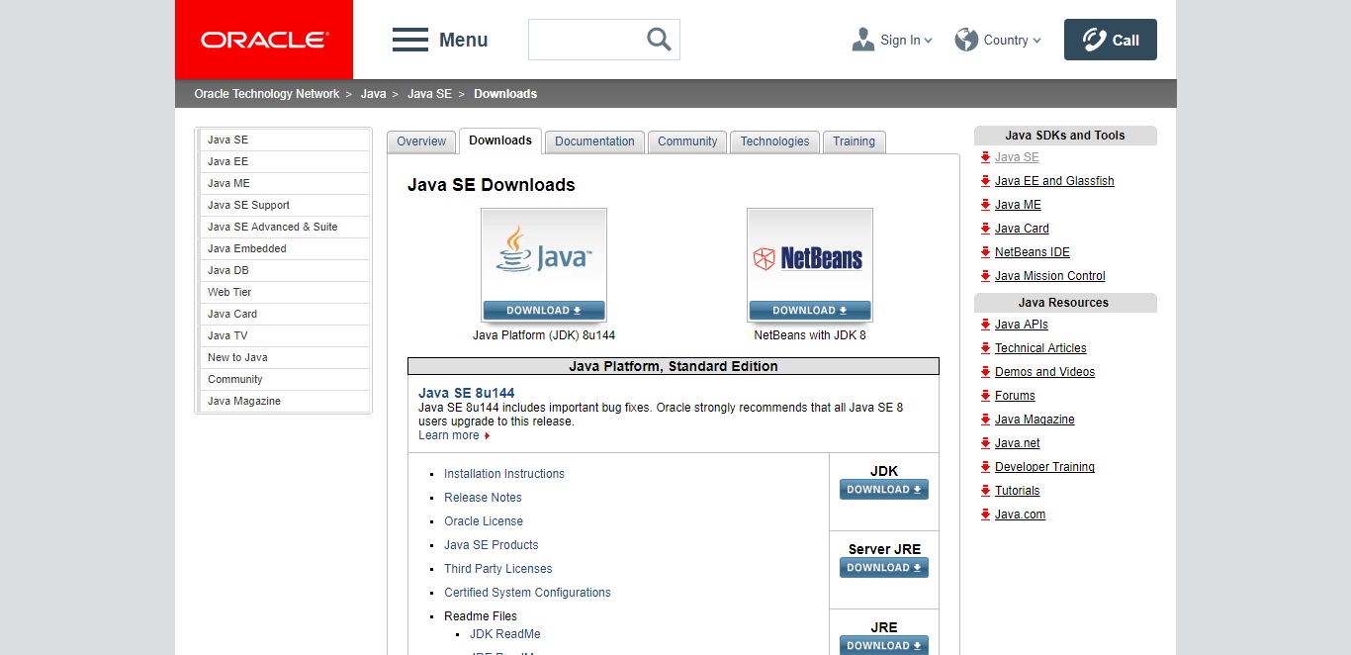Open Java DB sidebar item
1351x655 pixels.
(284, 270)
